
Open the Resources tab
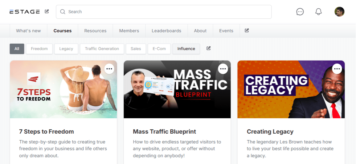(95, 31)
